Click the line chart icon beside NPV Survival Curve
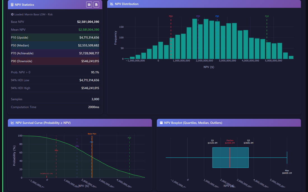This screenshot has height=192, width=308. click(12, 123)
